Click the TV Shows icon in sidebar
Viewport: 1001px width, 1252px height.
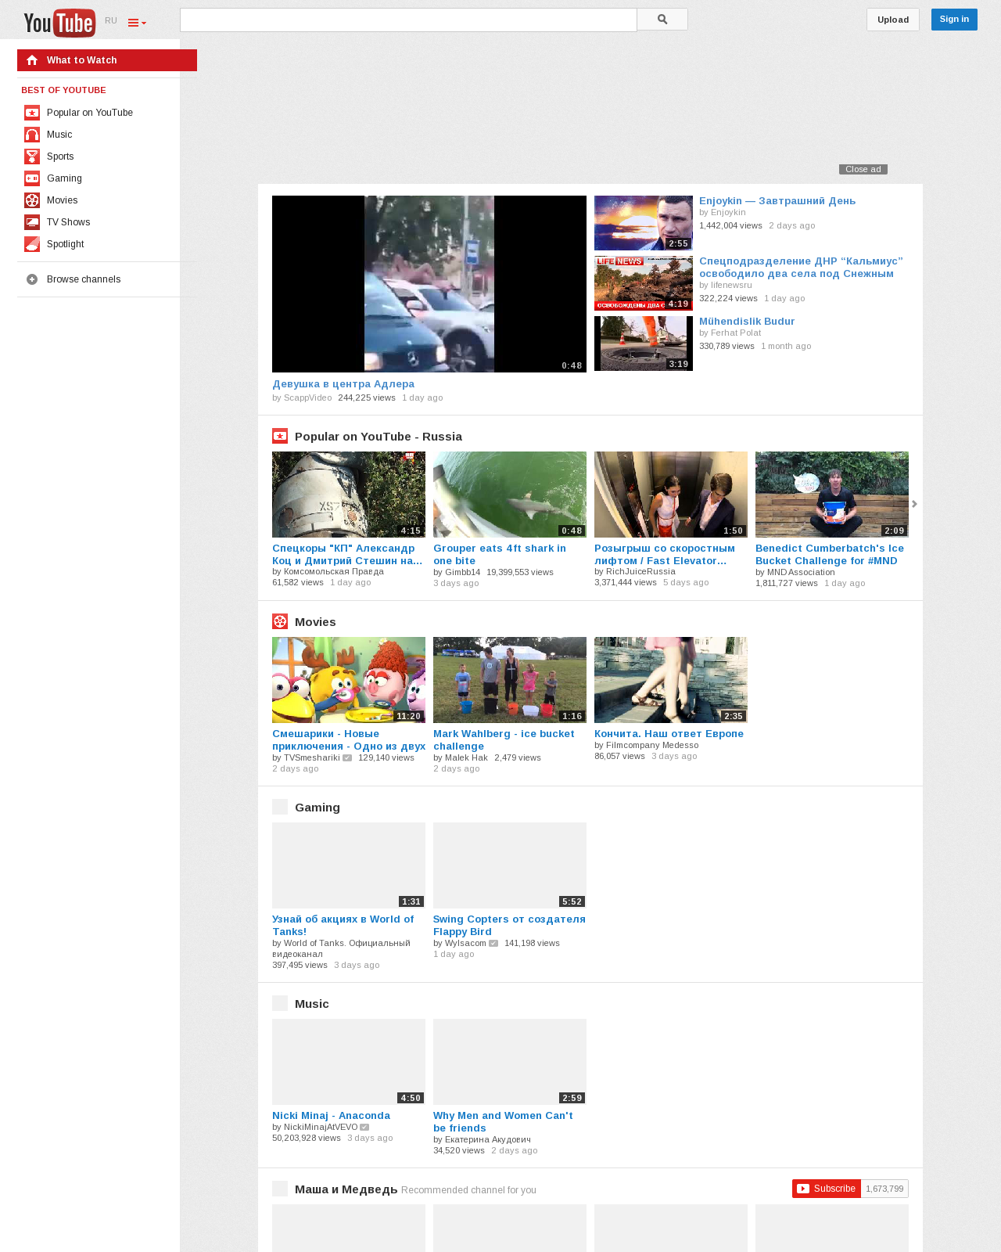tap(32, 222)
